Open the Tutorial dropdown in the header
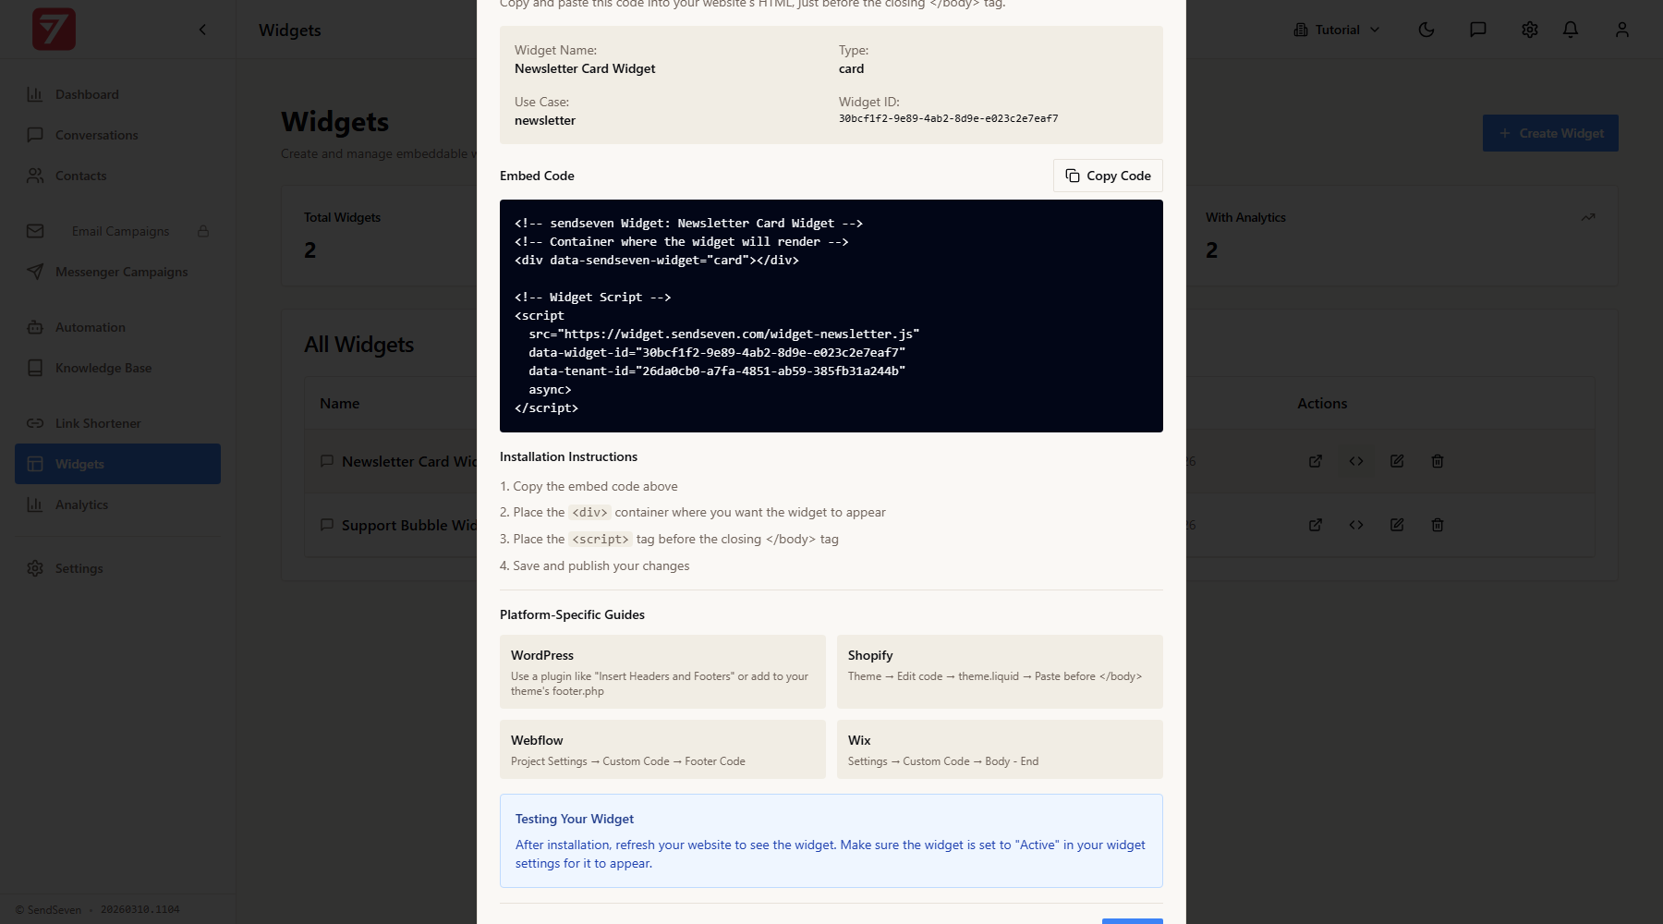1663x924 pixels. click(x=1337, y=30)
